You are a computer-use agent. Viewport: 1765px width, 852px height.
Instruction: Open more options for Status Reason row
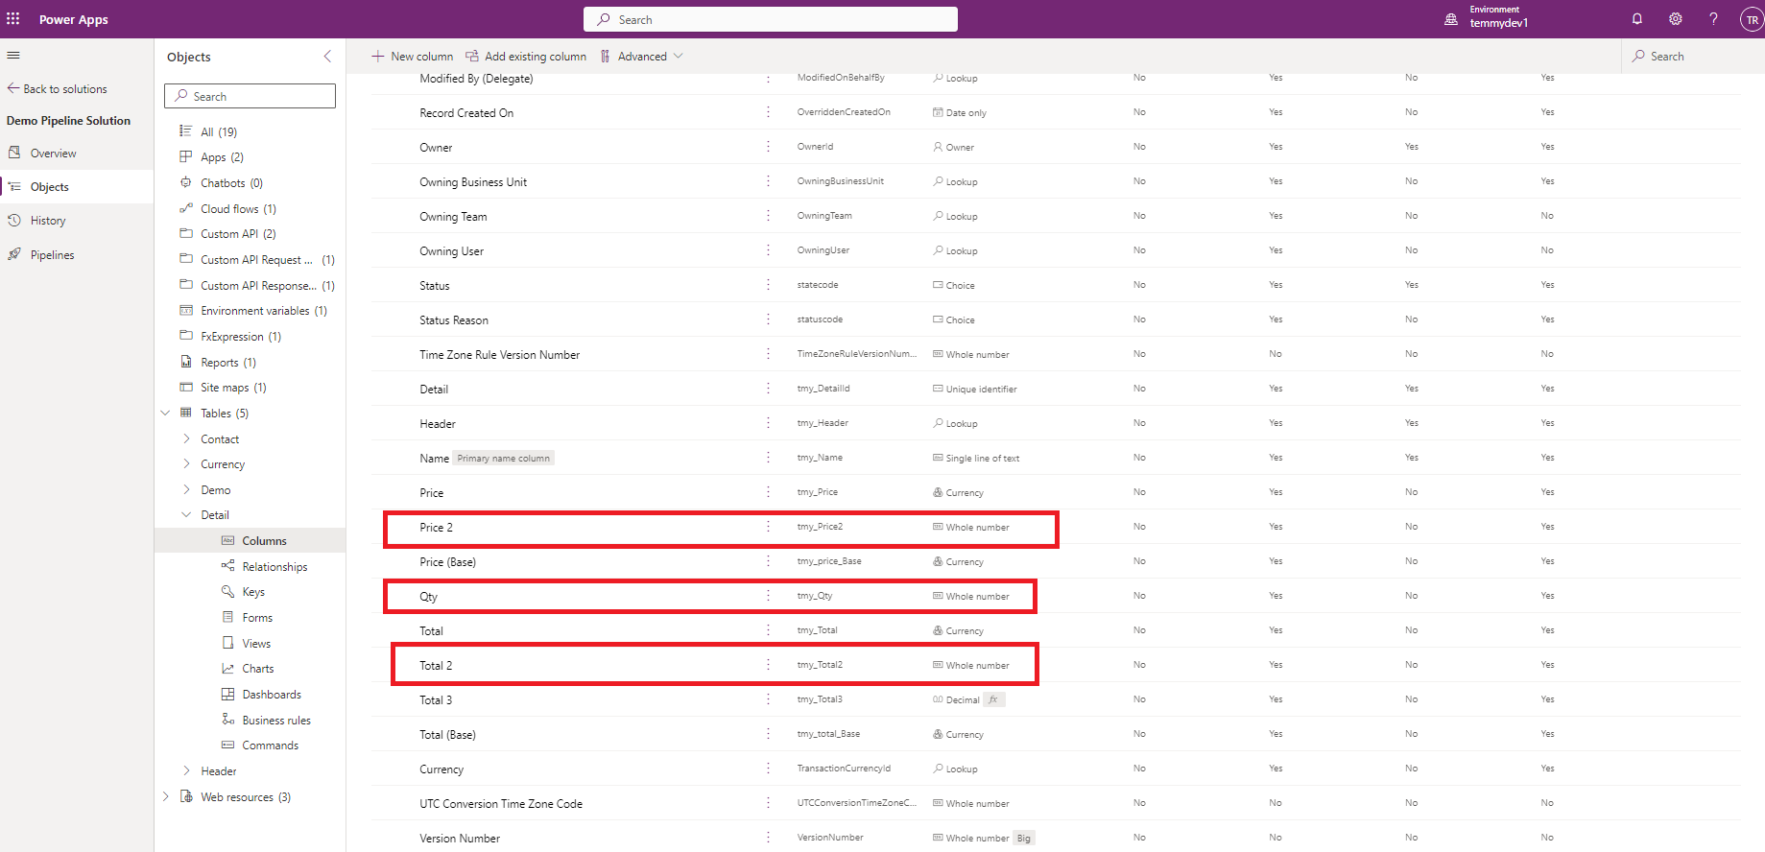768,319
